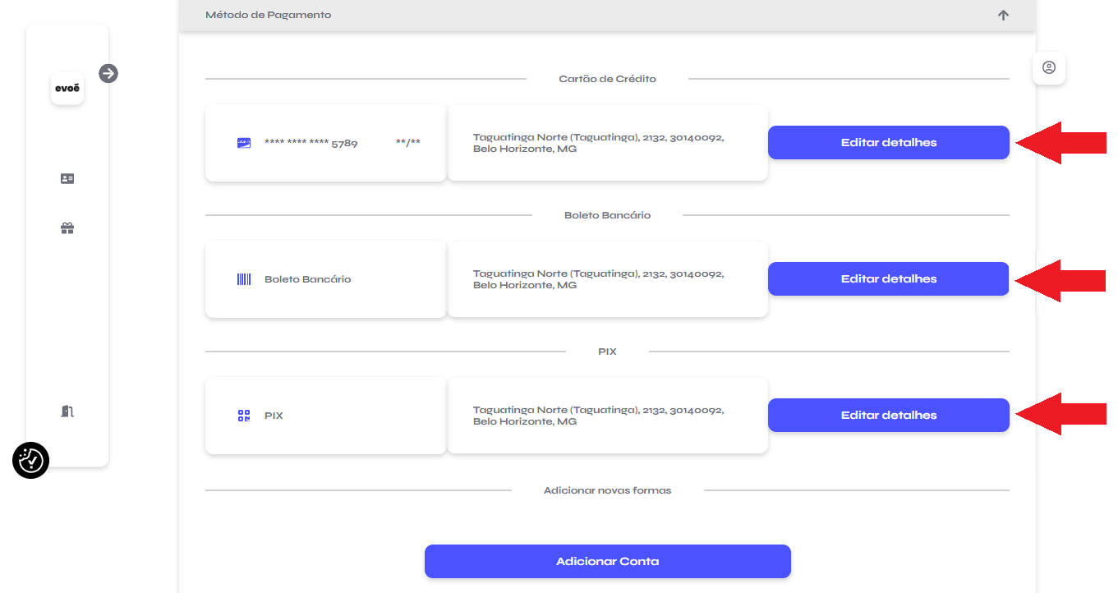1118x593 pixels.
Task: Open the ID card sidebar icon
Action: 67,178
